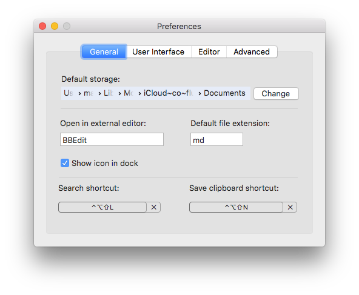Focus the external editor field containing BBEdit

coord(112,139)
